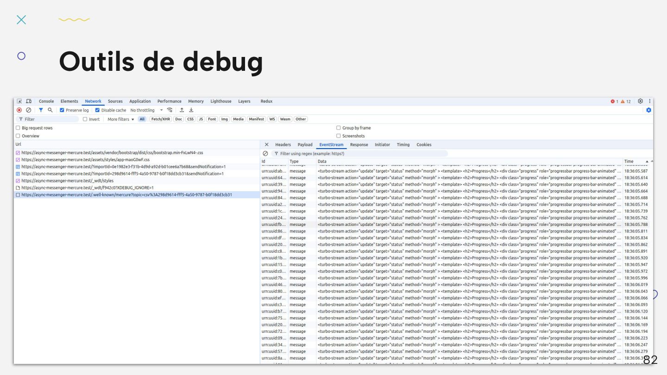Open the No throttling dropdown

click(x=146, y=110)
